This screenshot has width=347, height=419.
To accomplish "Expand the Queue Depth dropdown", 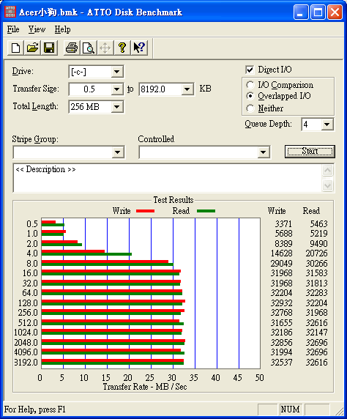I will click(x=327, y=125).
